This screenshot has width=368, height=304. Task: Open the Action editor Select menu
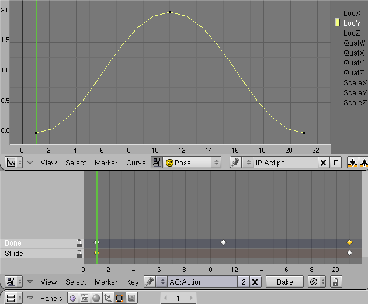[x=76, y=282]
